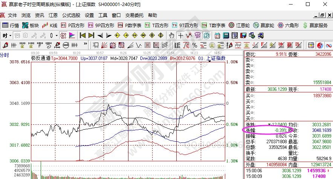Click the 赢家服务 dollar sign icon
This screenshot has width=333, height=179.
pyautogui.click(x=304, y=25)
